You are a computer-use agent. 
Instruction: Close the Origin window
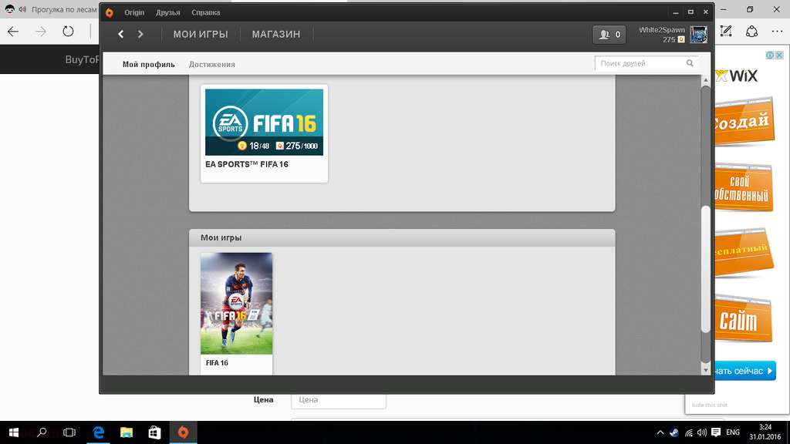click(706, 12)
